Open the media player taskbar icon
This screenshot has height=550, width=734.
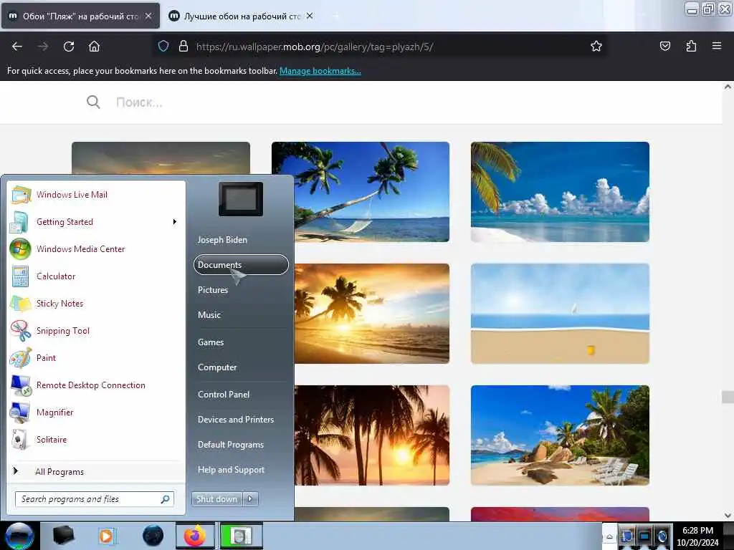[106, 536]
